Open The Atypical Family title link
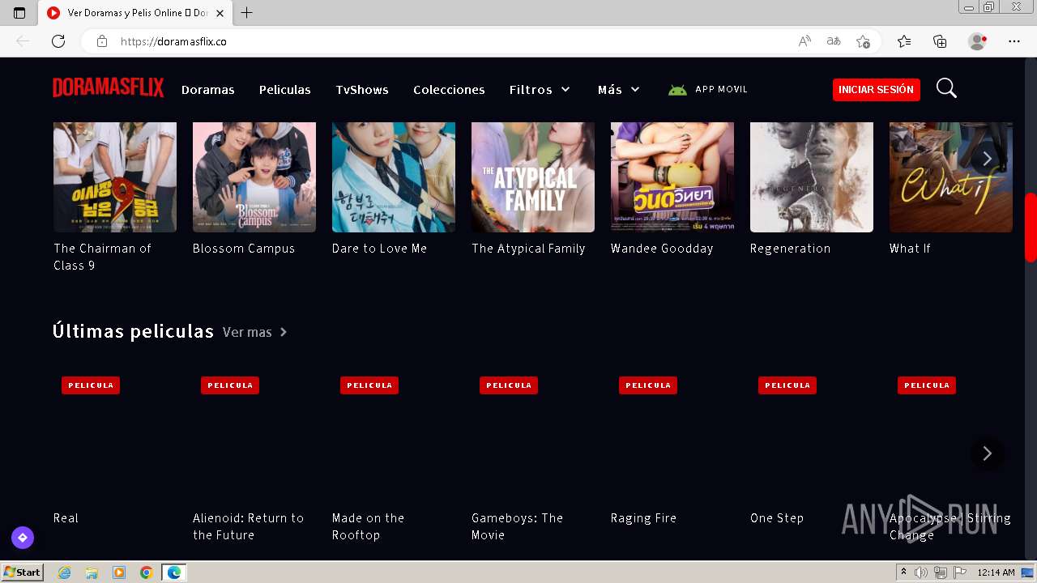This screenshot has height=583, width=1037. [x=528, y=249]
